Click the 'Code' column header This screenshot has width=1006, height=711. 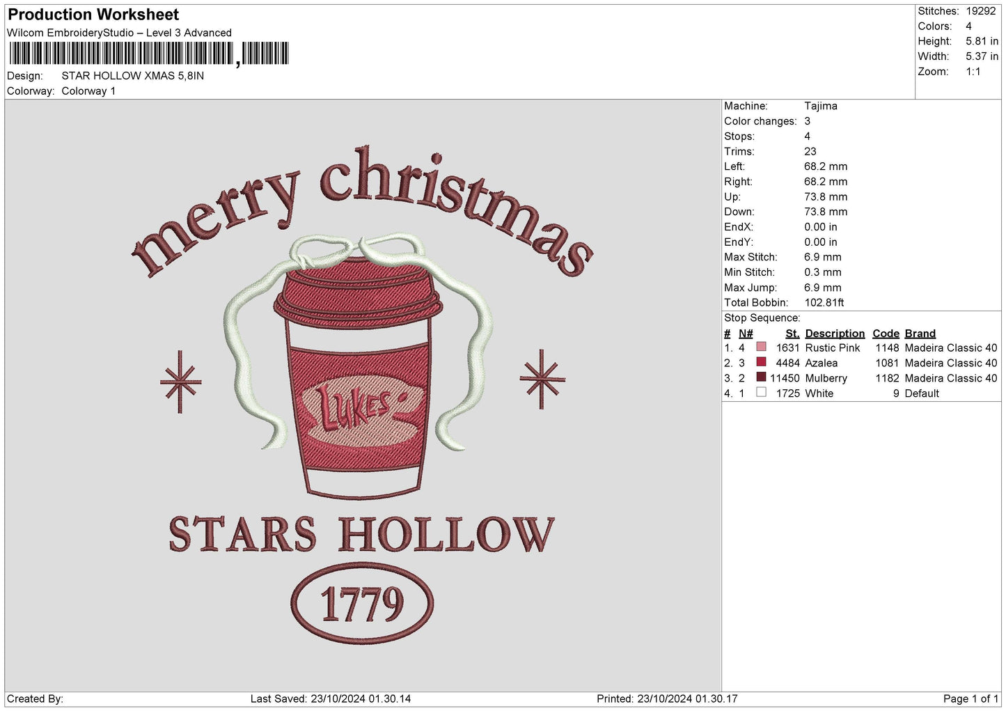[886, 334]
